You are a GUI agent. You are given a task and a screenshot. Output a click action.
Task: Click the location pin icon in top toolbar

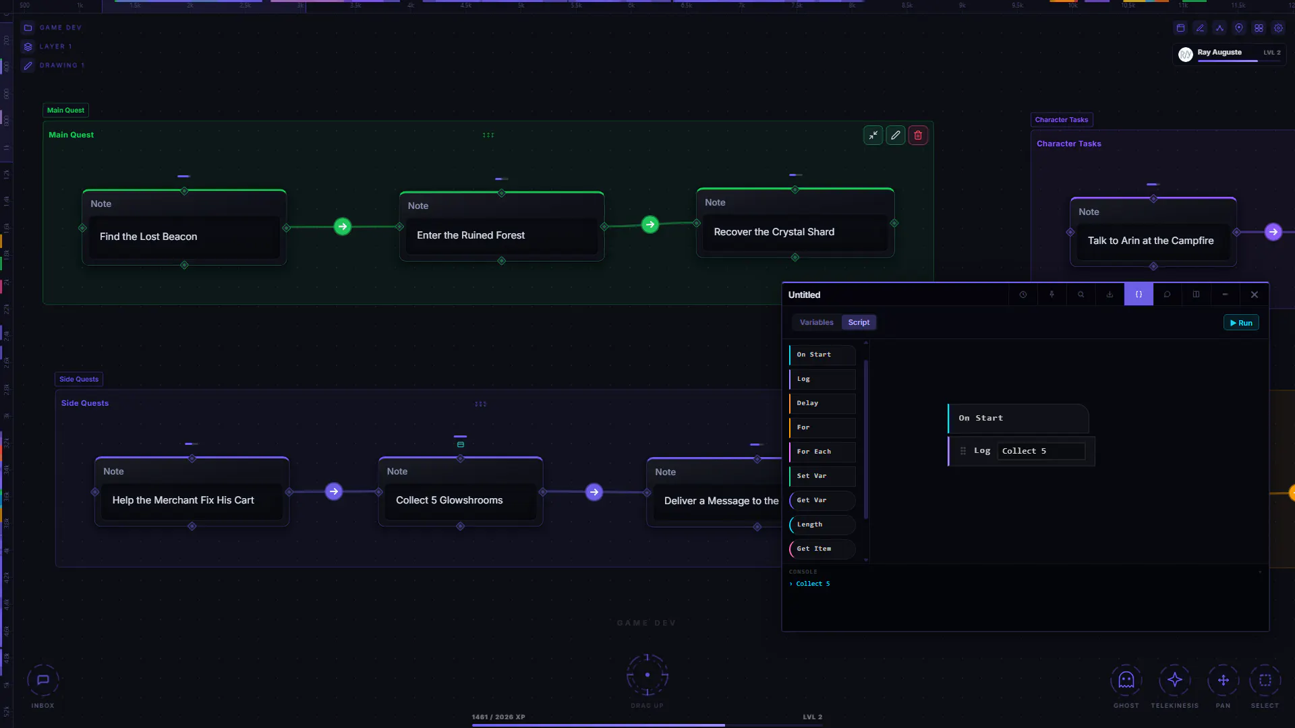[1239, 28]
